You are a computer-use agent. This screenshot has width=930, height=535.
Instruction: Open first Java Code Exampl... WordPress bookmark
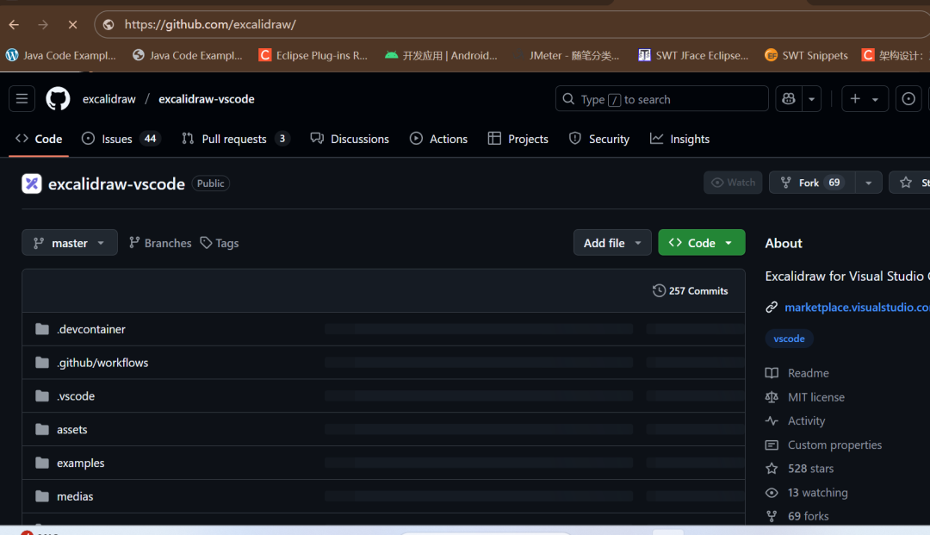point(61,55)
